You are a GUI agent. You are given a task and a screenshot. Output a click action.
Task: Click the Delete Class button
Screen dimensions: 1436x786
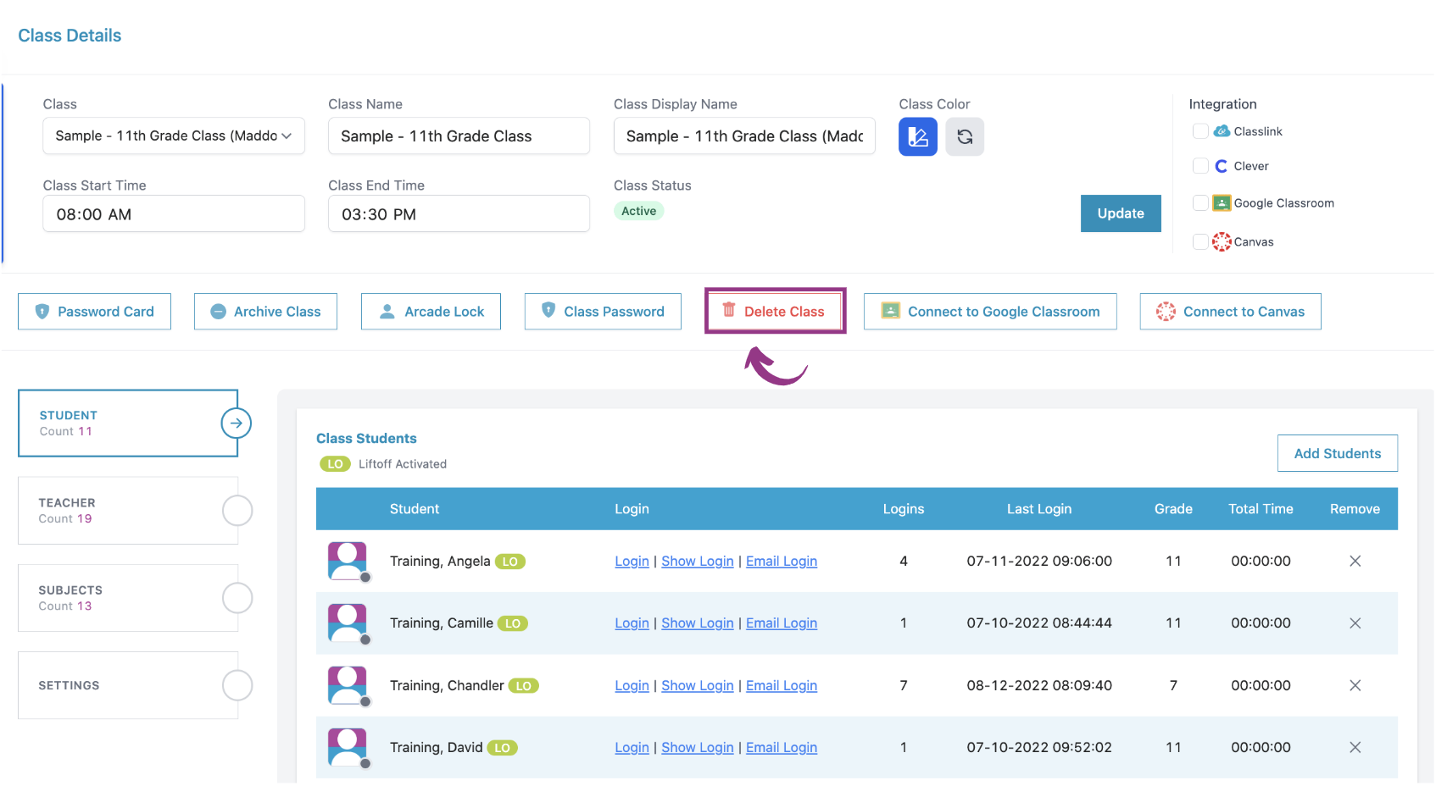coord(775,312)
